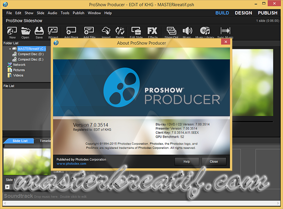The height and width of the screenshot is (209, 283).
Task: Open the Edit menu
Action: (18, 13)
